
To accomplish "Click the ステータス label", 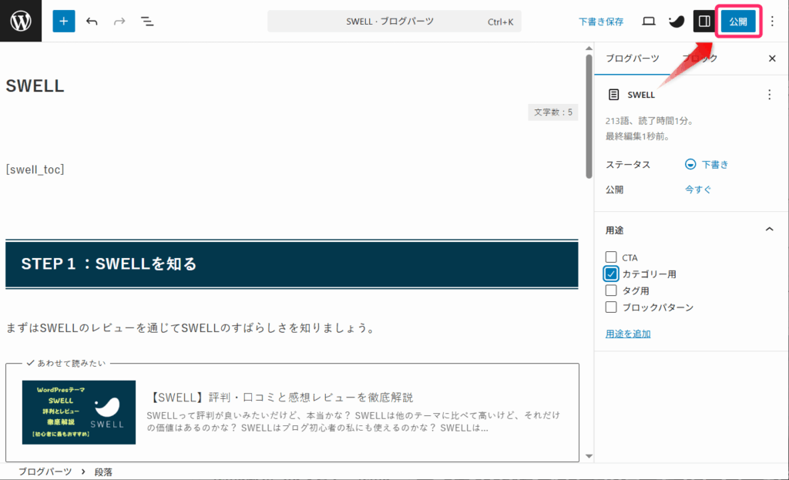I will tap(627, 165).
